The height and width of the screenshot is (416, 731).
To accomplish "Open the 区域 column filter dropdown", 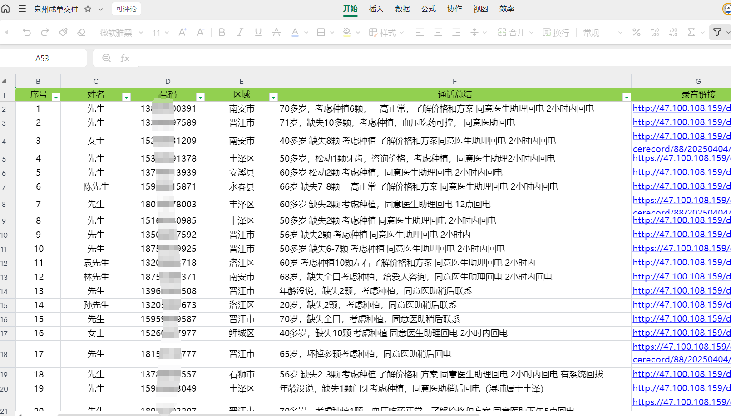I will click(273, 97).
